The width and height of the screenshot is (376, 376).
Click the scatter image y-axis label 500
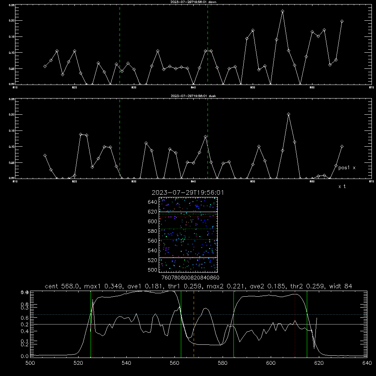153,270
